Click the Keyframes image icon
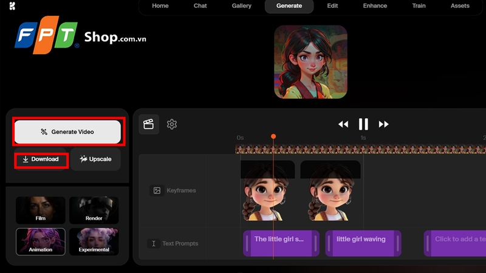Image resolution: width=486 pixels, height=273 pixels. (157, 190)
